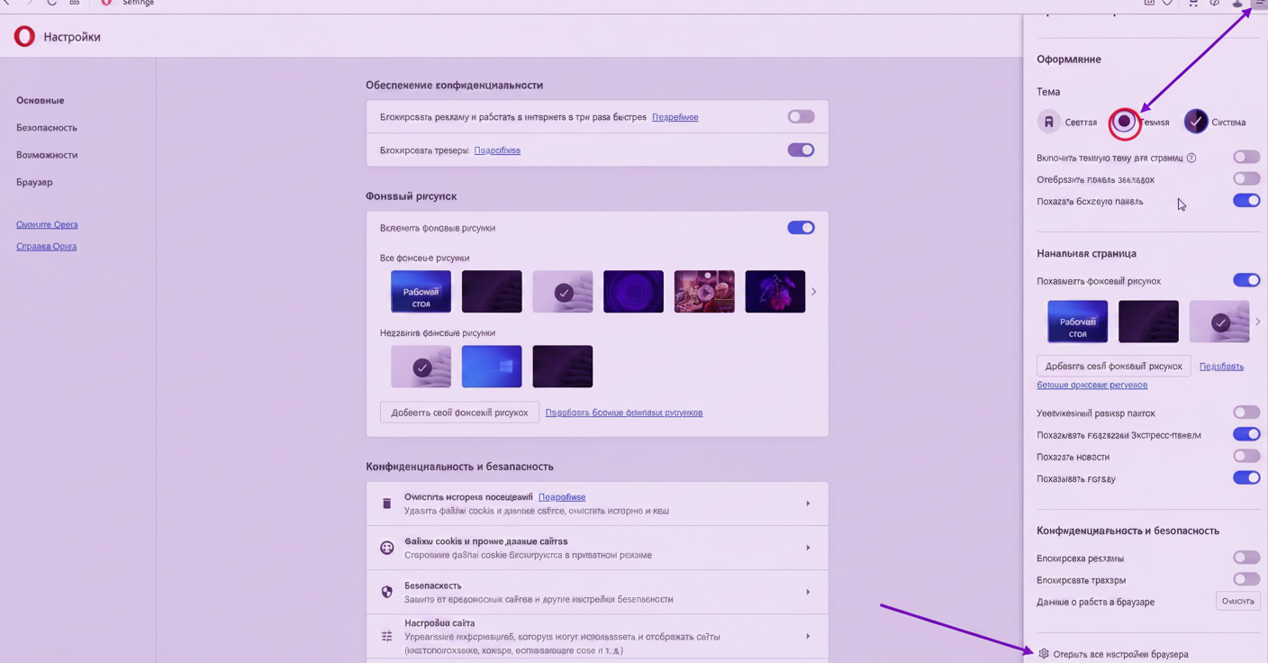Select the blue Windows static wallpaper
The image size is (1268, 663).
coord(492,367)
